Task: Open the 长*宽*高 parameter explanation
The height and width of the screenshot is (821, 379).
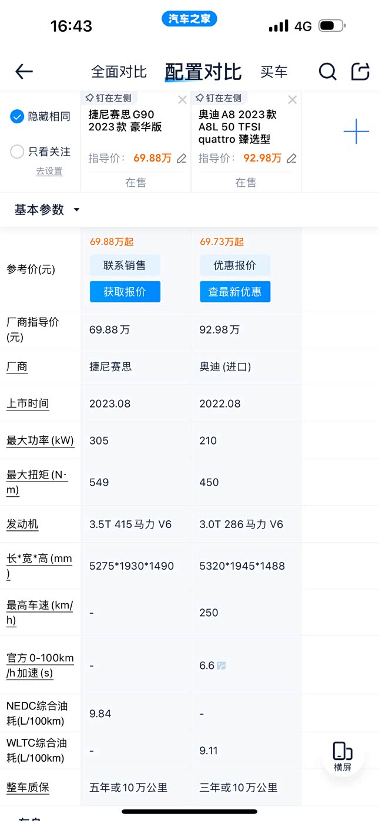Action: pyautogui.click(x=39, y=566)
